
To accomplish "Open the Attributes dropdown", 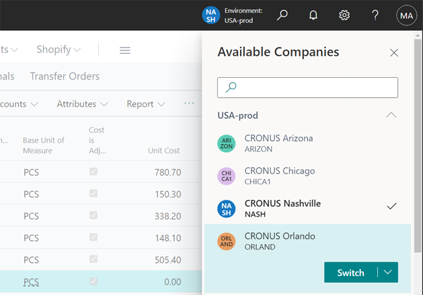I will [x=82, y=104].
